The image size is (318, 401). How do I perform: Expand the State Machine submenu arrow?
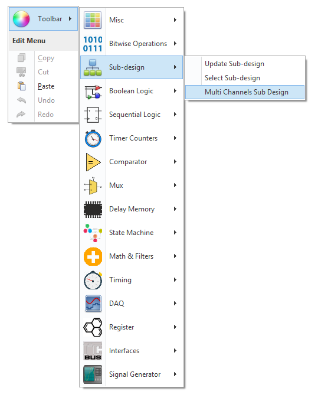175,233
